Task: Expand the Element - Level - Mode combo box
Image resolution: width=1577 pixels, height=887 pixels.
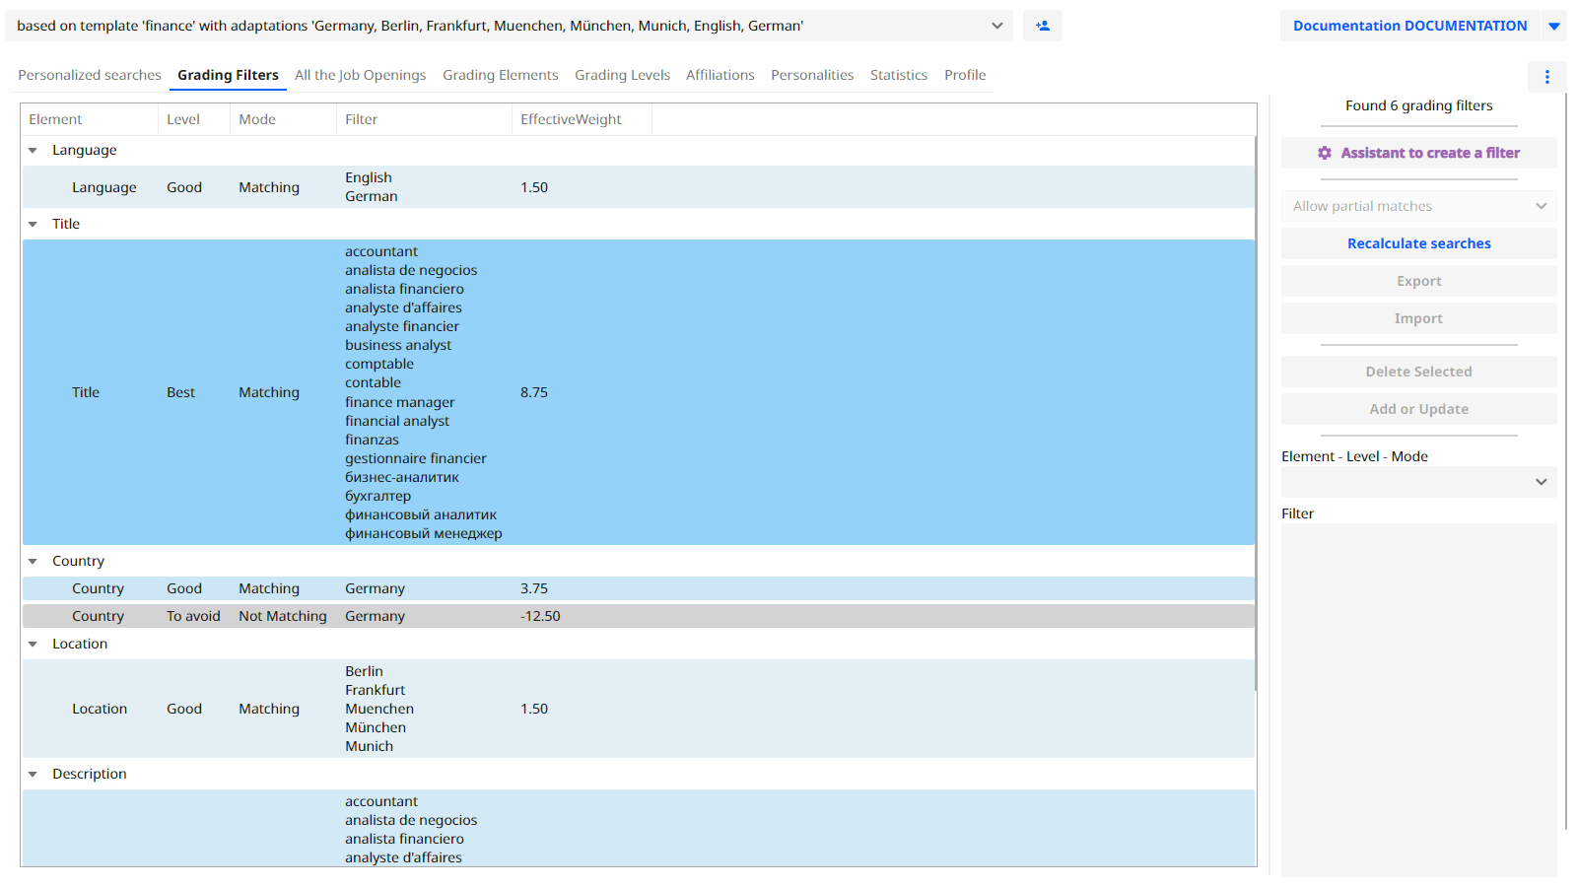Action: 1418,482
